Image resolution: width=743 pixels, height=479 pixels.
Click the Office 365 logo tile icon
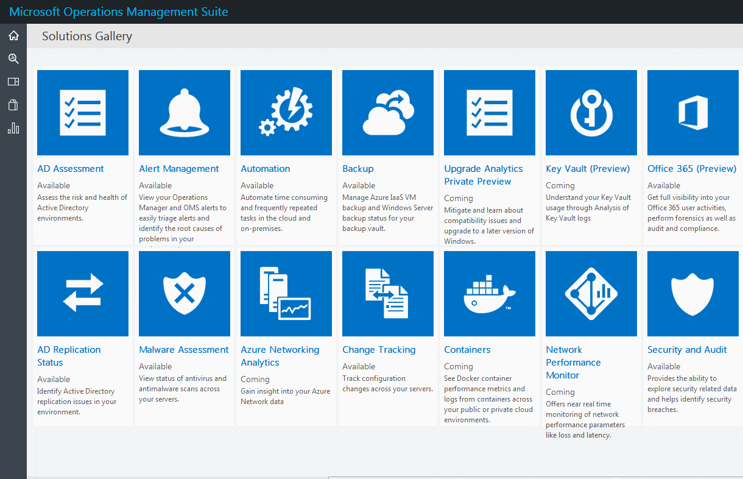tap(693, 113)
